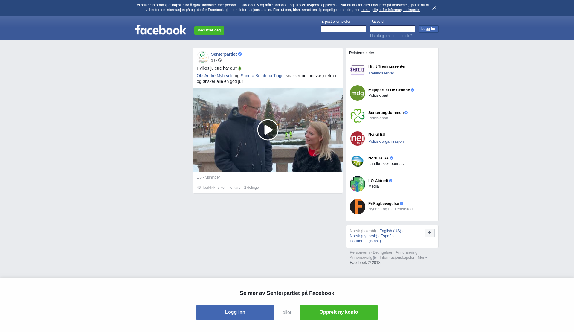The image size is (574, 332).
Task: Click Opprett ny konto button
Action: [338, 313]
